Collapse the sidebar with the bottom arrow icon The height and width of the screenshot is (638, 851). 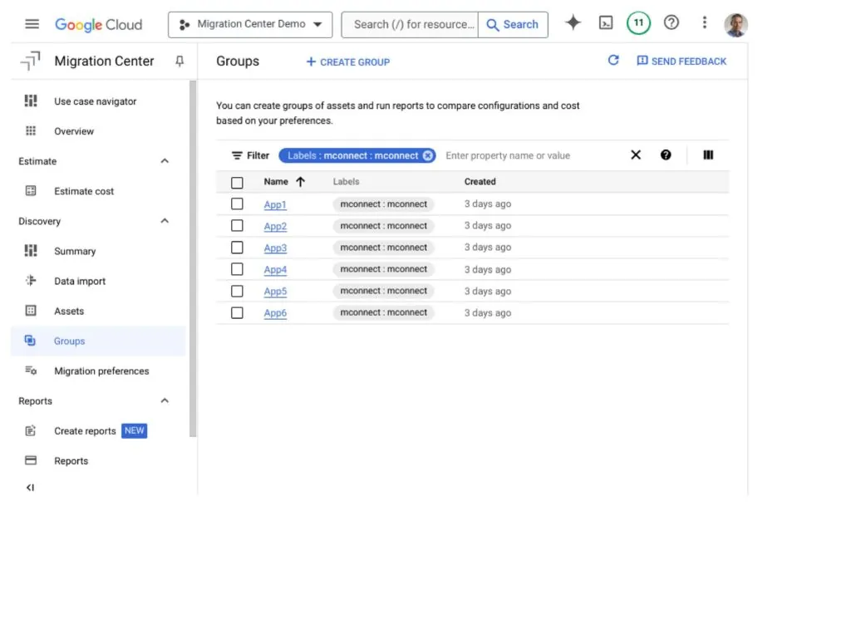31,487
